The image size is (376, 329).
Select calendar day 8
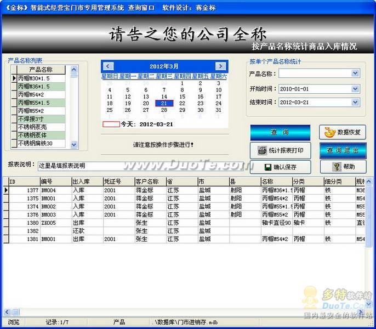pyautogui.click(x=182, y=90)
